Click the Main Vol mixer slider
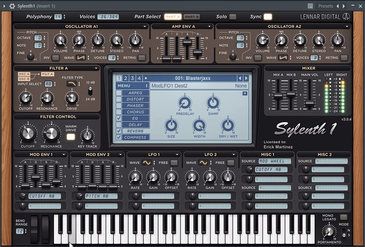The height and width of the screenshot is (247, 365). point(310,103)
